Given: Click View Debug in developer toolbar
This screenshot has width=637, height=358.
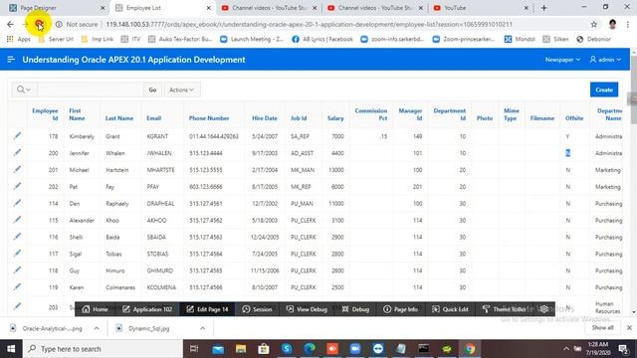Looking at the screenshot, I should 307,309.
